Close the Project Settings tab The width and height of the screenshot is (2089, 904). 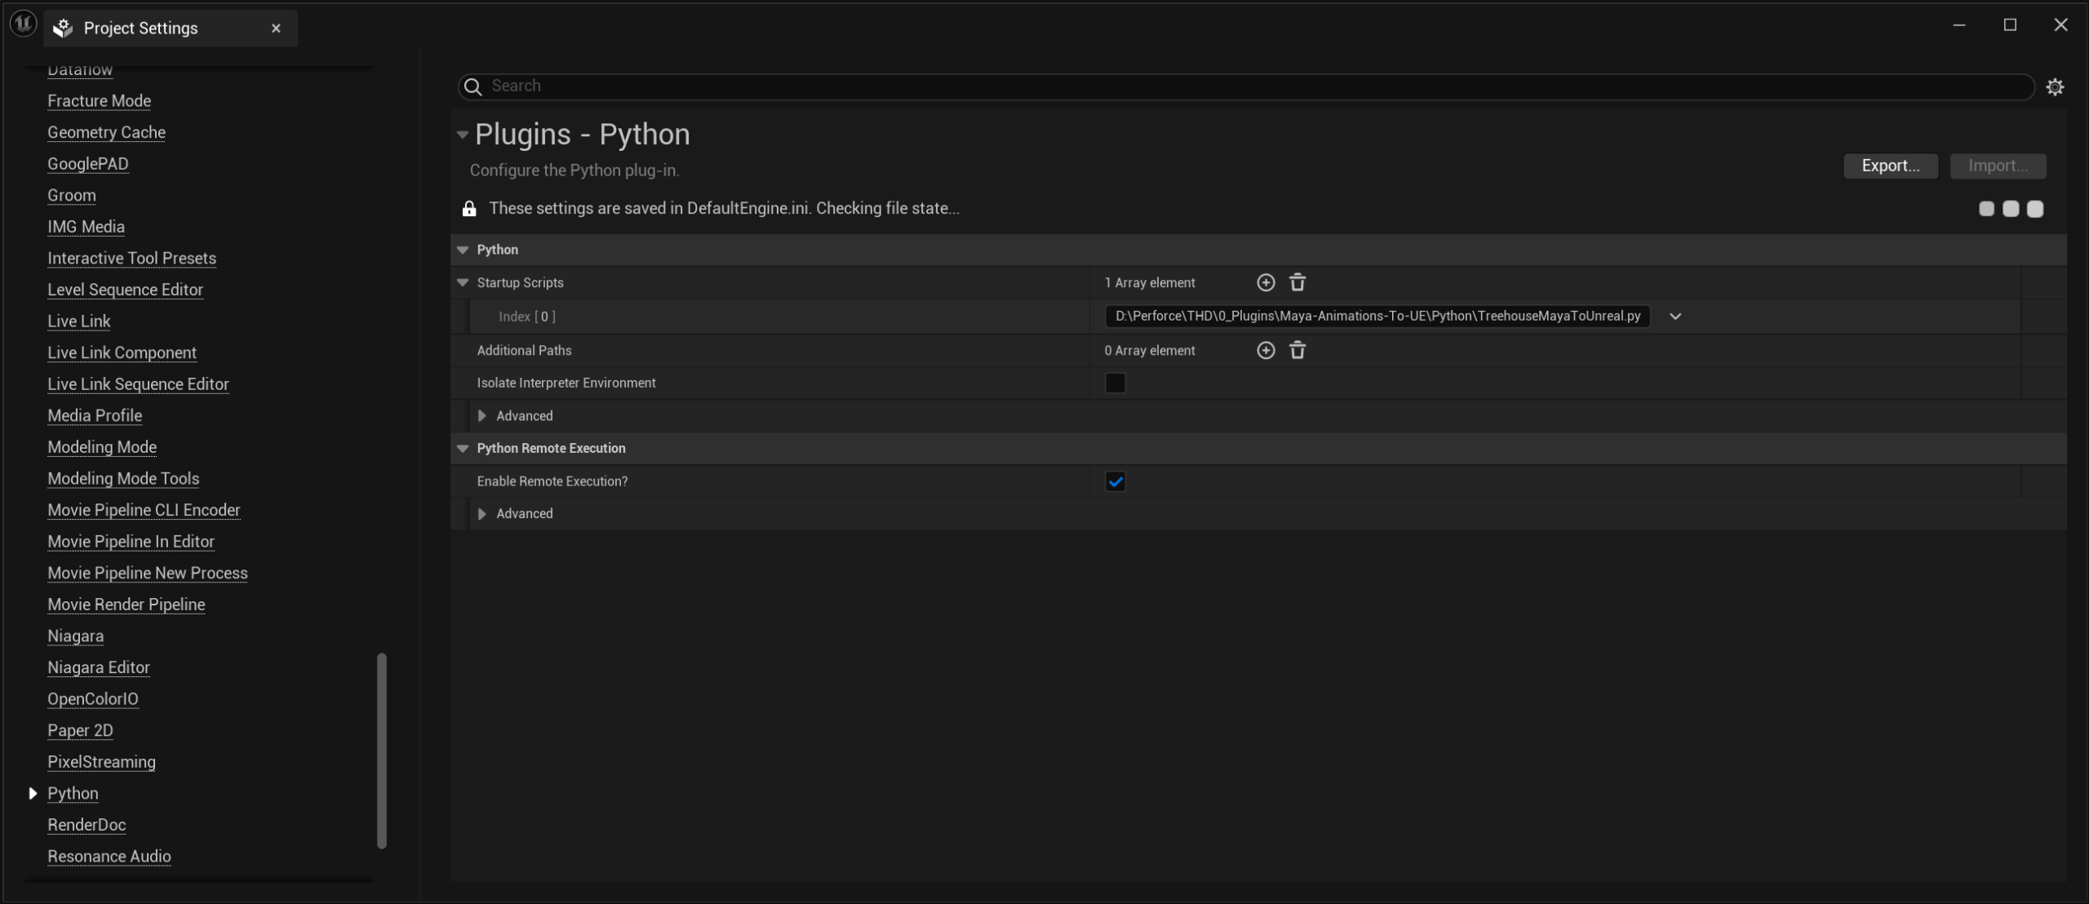coord(276,29)
